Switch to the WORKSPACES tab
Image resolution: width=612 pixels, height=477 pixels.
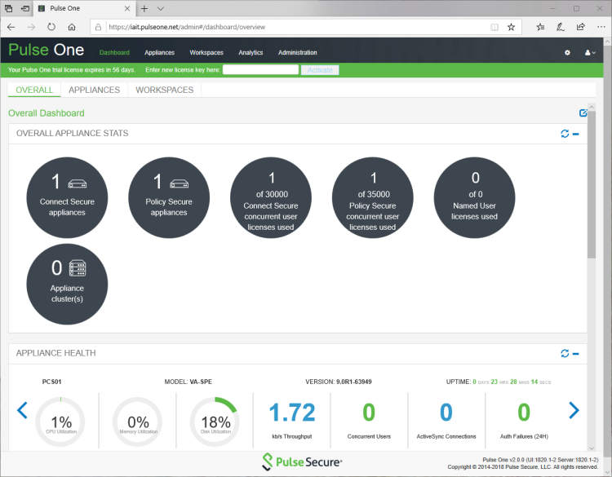[164, 91]
